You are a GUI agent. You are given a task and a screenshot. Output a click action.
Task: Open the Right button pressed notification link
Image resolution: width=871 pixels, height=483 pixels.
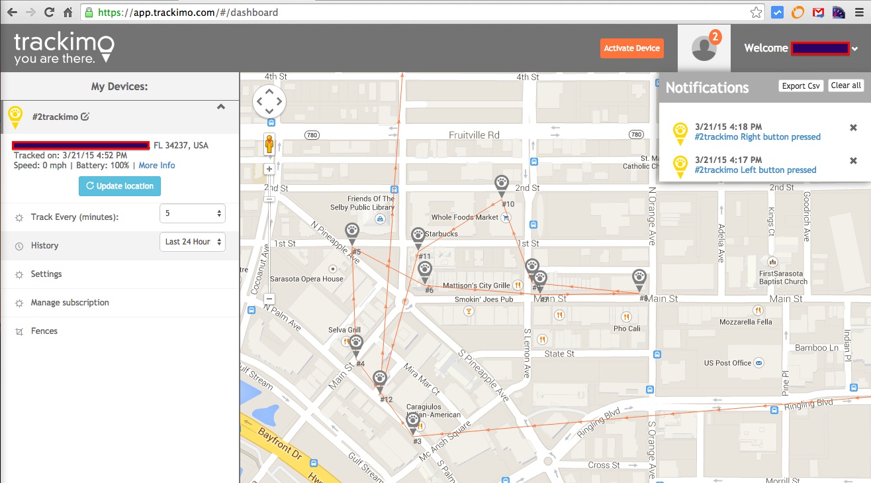pos(757,137)
